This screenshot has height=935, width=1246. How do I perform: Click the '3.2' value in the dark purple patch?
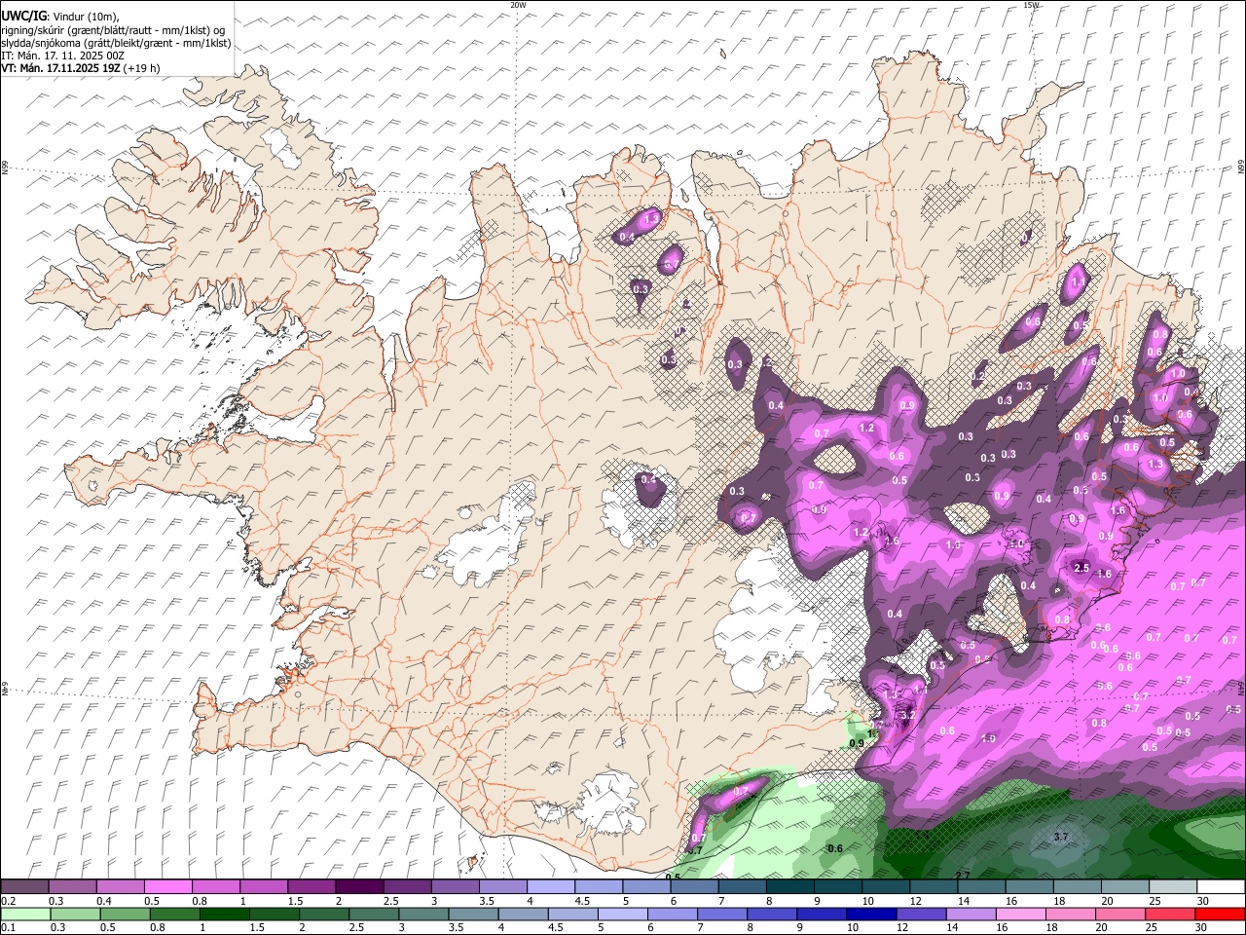[x=909, y=715]
